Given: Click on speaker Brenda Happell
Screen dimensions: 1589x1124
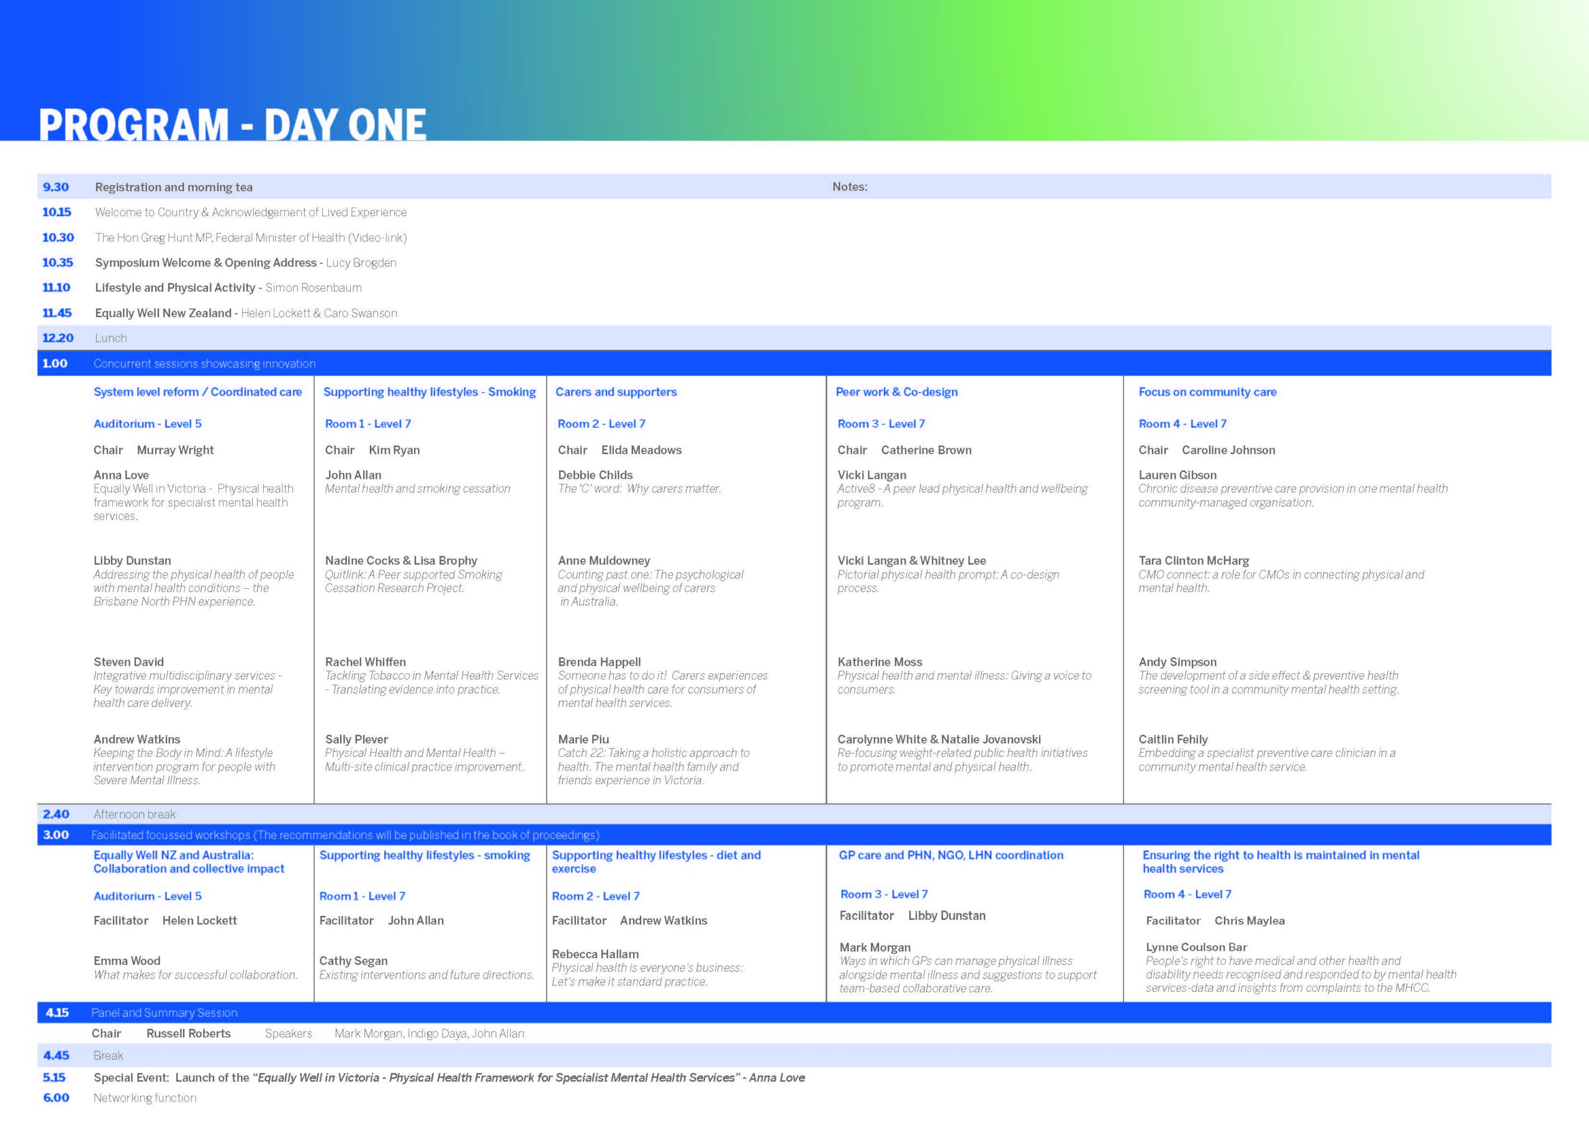Looking at the screenshot, I should click(x=600, y=662).
